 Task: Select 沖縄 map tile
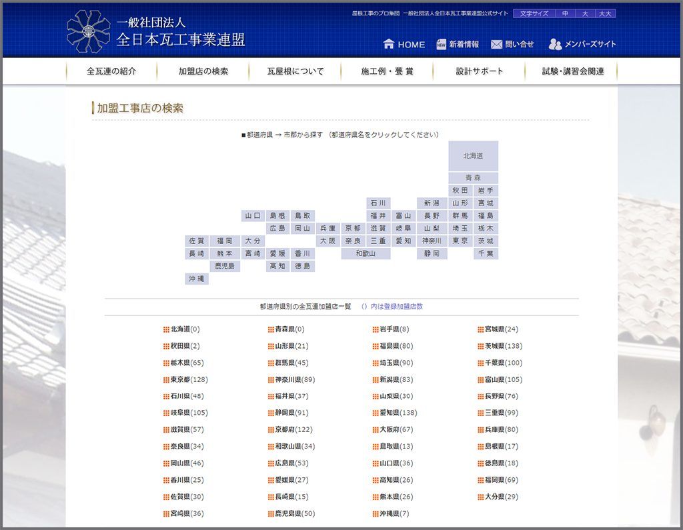(x=197, y=279)
